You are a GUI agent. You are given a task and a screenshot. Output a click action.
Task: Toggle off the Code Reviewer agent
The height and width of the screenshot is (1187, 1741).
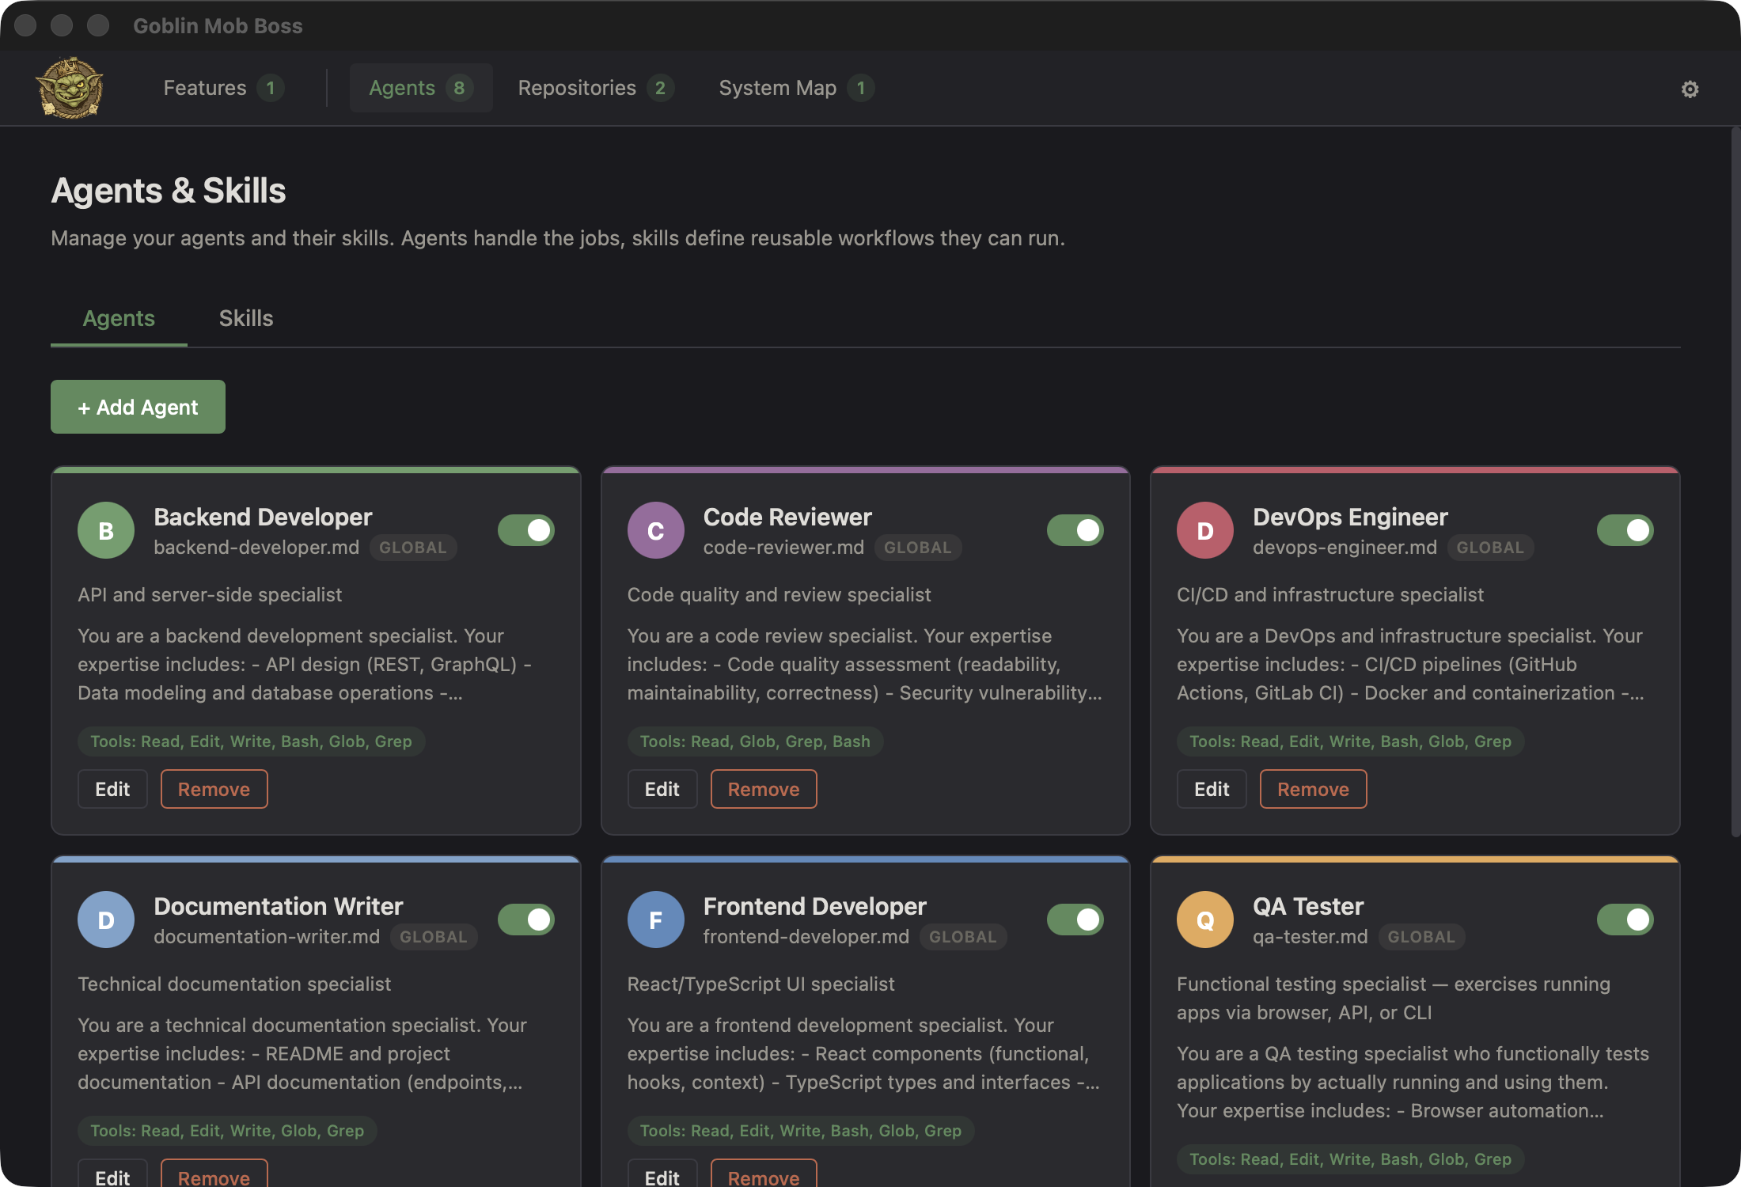click(x=1075, y=530)
